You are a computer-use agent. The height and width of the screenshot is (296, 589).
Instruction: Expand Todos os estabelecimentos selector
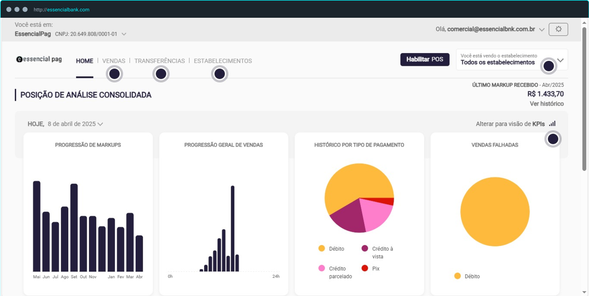click(x=560, y=60)
